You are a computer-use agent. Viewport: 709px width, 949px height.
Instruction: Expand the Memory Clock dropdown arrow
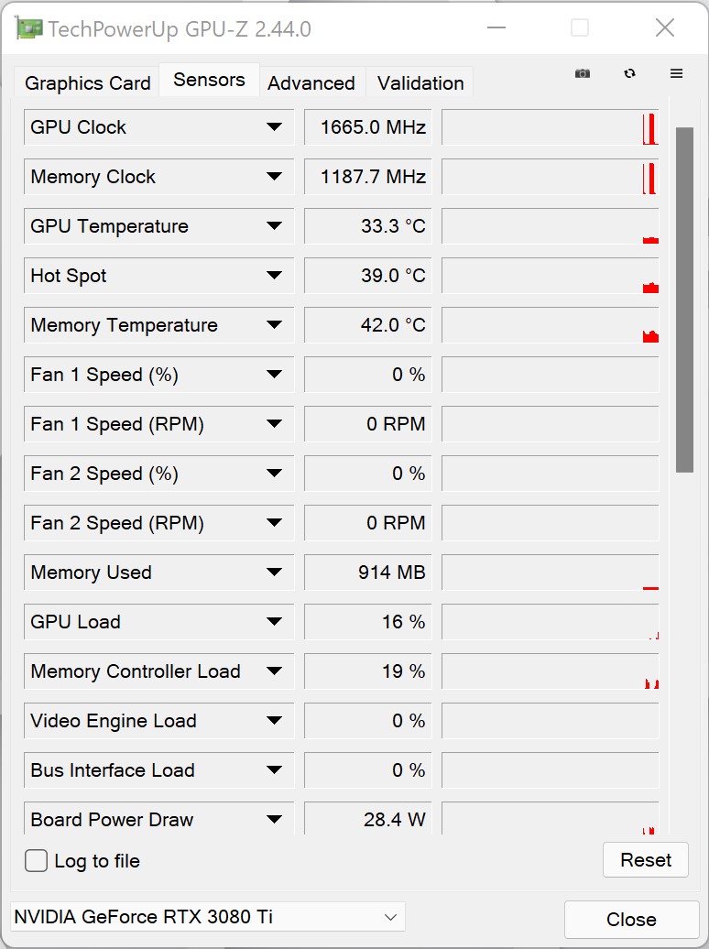[x=274, y=177]
